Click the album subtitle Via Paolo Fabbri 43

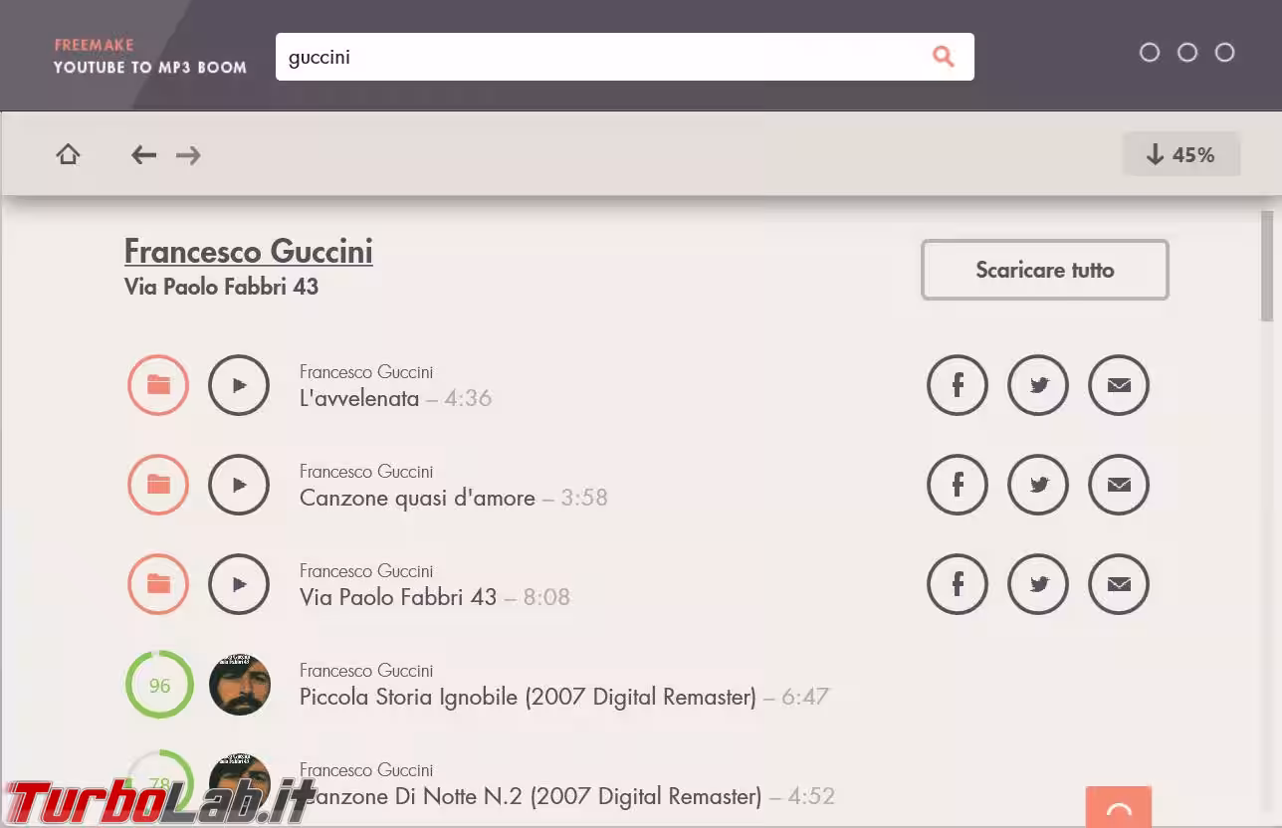(221, 287)
